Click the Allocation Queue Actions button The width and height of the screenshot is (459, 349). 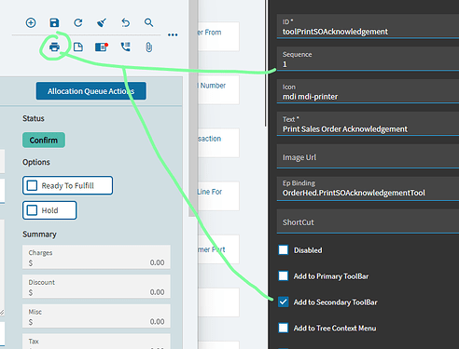90,91
